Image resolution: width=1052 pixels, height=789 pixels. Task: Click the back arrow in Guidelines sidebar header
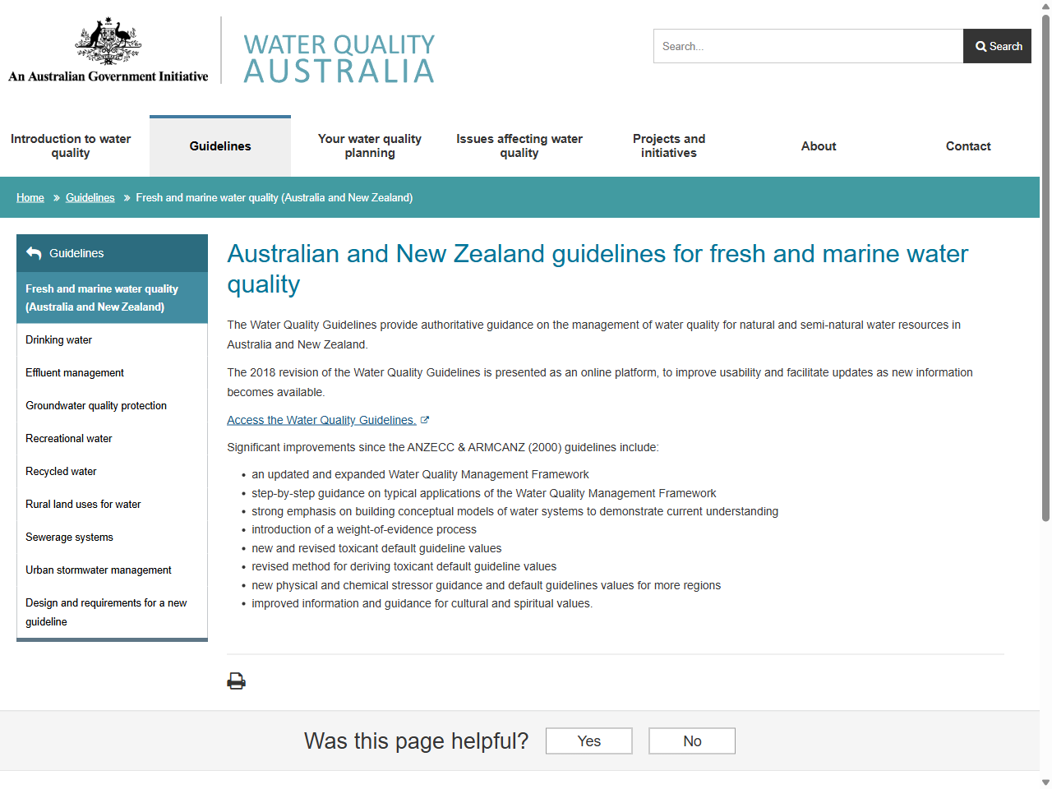[33, 253]
